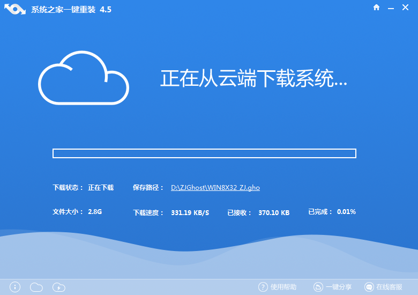Click the 正在从云端下载系统 heading
The width and height of the screenshot is (418, 295).
point(254,78)
